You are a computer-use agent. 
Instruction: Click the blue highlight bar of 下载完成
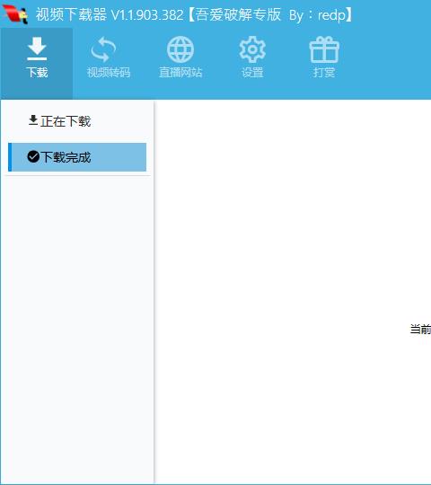coord(10,157)
